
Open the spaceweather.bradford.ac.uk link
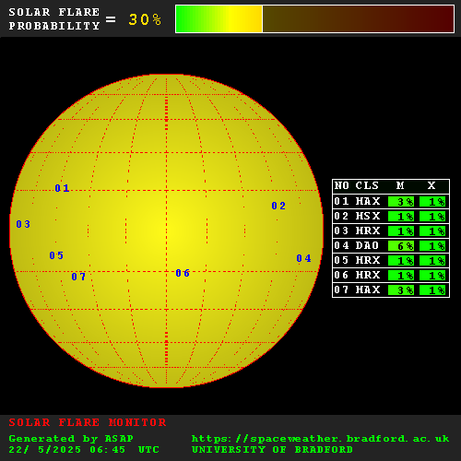pos(320,439)
